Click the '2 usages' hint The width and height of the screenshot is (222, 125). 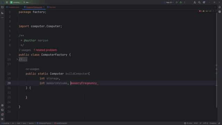25,50
